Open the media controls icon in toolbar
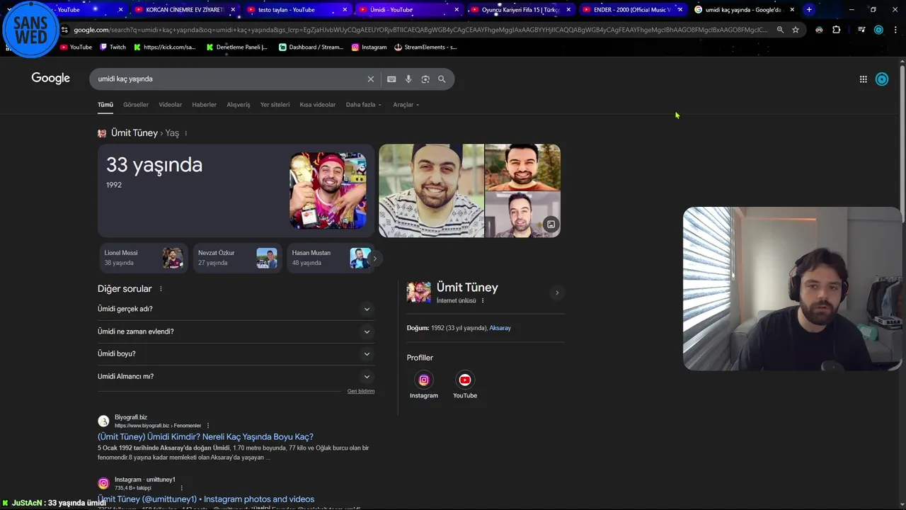The width and height of the screenshot is (906, 510). click(x=861, y=30)
